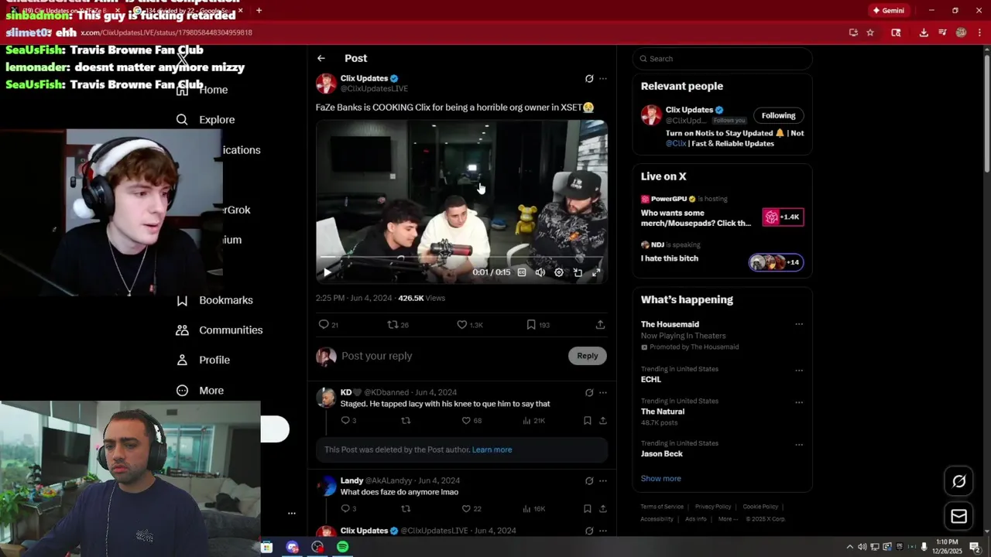Open Gemini in Chrome
The height and width of the screenshot is (557, 991).
(888, 11)
